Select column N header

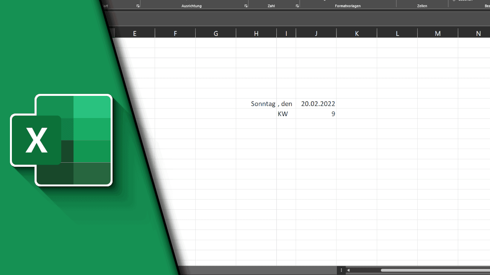474,34
